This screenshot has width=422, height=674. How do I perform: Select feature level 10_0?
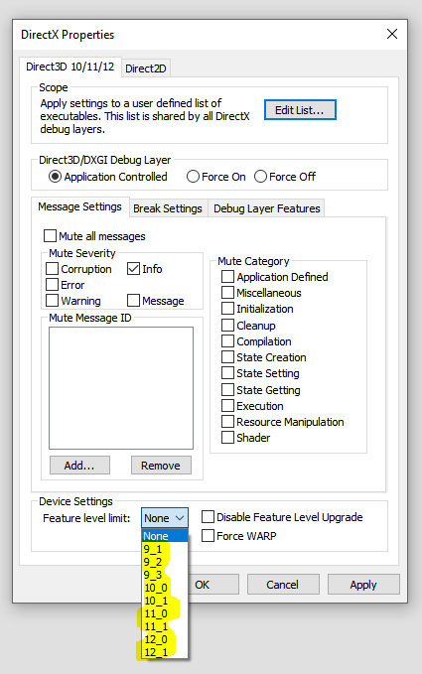(x=165, y=588)
